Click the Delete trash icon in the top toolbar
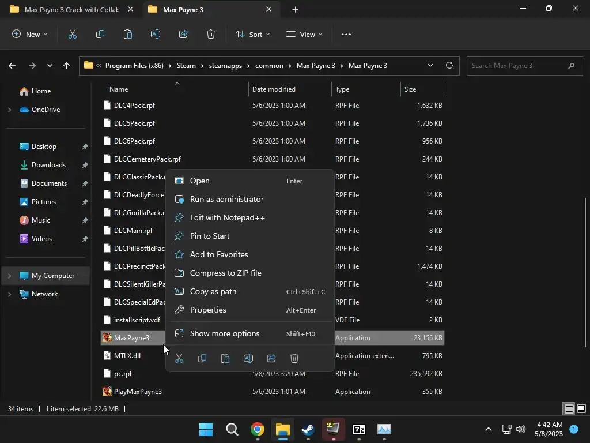This screenshot has width=590, height=443. click(211, 34)
